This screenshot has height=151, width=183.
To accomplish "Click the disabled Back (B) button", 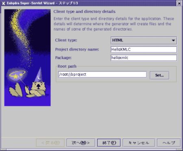I will pyautogui.click(x=50, y=143).
